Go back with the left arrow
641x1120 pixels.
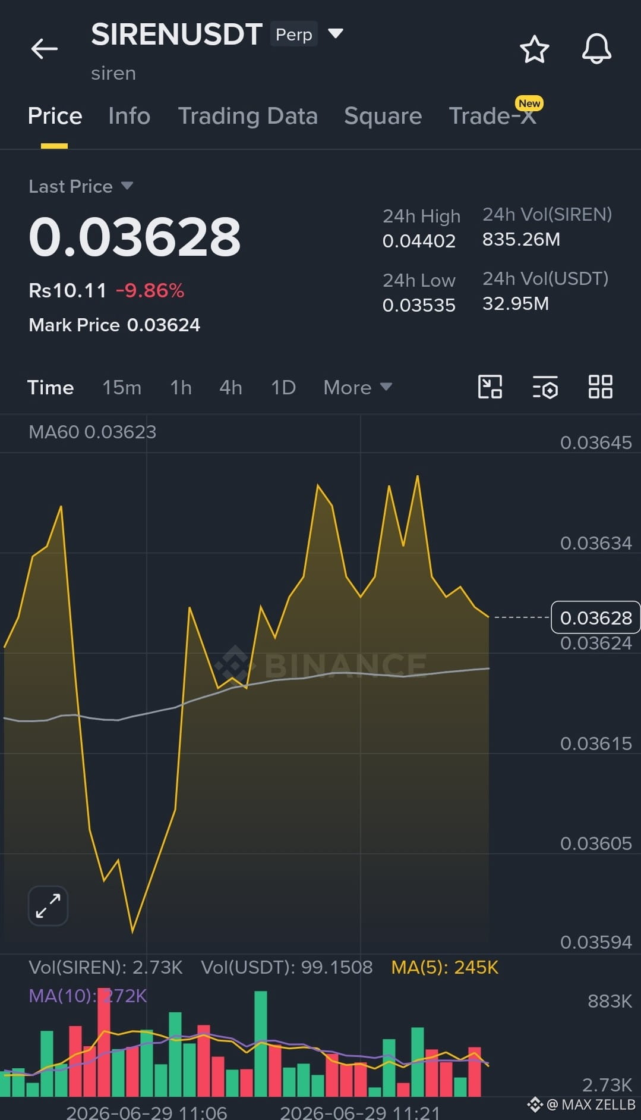(x=45, y=49)
